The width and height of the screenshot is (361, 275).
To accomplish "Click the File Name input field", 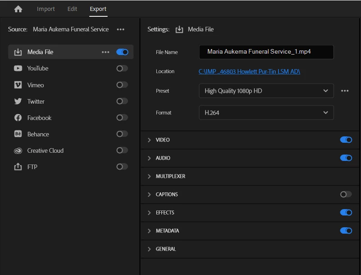I will coord(266,52).
